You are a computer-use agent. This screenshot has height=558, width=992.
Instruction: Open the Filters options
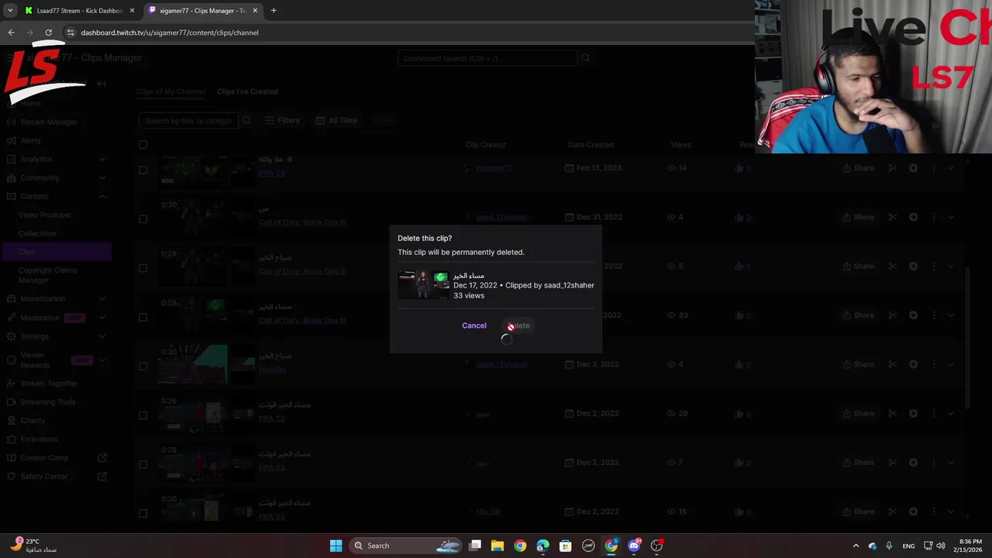click(282, 121)
